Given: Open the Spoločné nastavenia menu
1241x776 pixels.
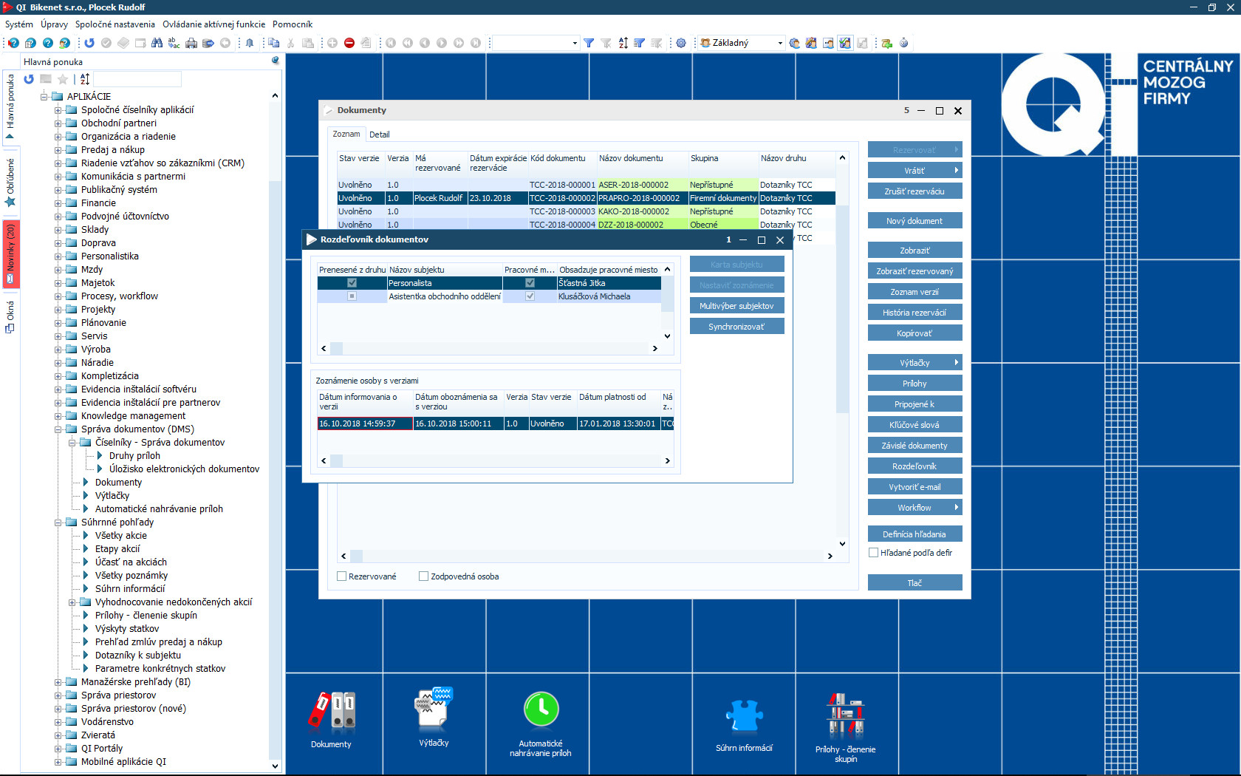Looking at the screenshot, I should pos(114,24).
